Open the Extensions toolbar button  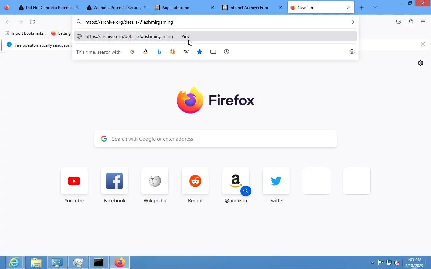click(x=411, y=22)
